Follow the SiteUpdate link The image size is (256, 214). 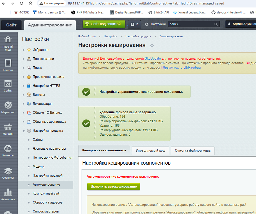pyautogui.click(x=153, y=58)
